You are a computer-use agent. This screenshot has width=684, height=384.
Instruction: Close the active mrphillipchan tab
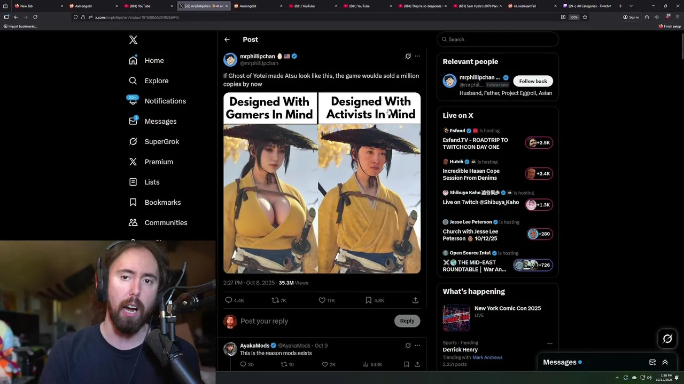(x=227, y=6)
